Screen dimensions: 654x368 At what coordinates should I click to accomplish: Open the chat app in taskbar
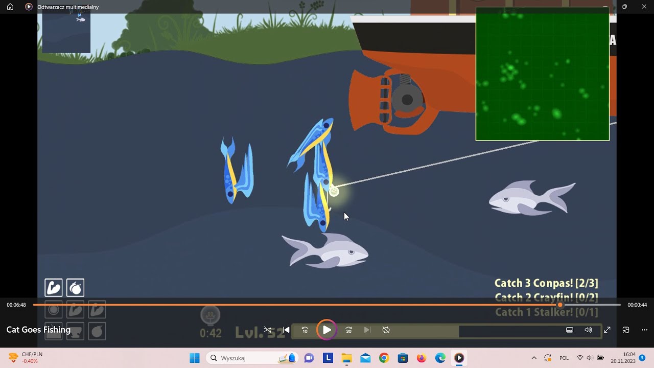309,358
